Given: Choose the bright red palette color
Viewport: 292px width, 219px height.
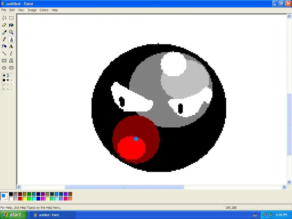Looking at the screenshot, I should click(x=20, y=199).
